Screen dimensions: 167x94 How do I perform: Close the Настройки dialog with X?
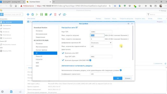(x=132, y=23)
